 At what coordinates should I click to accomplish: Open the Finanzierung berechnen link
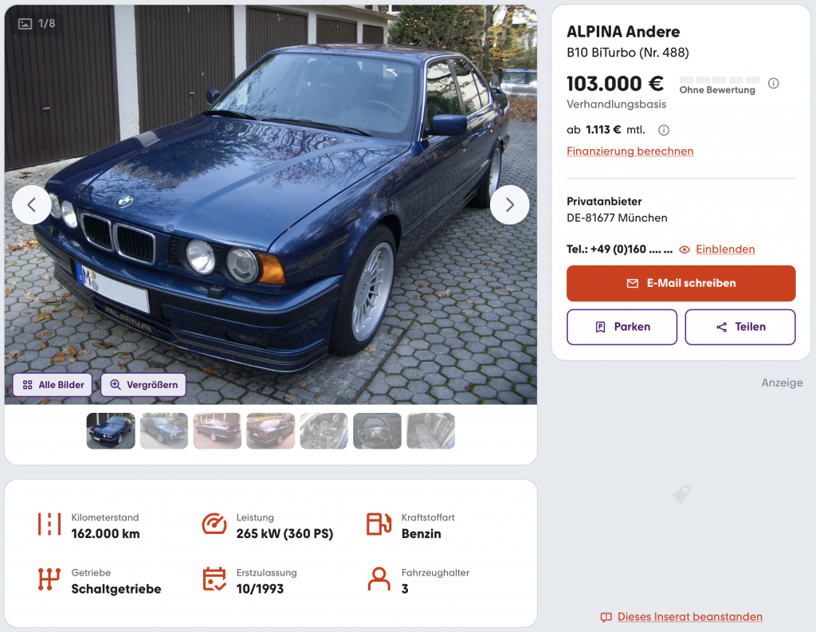[630, 151]
